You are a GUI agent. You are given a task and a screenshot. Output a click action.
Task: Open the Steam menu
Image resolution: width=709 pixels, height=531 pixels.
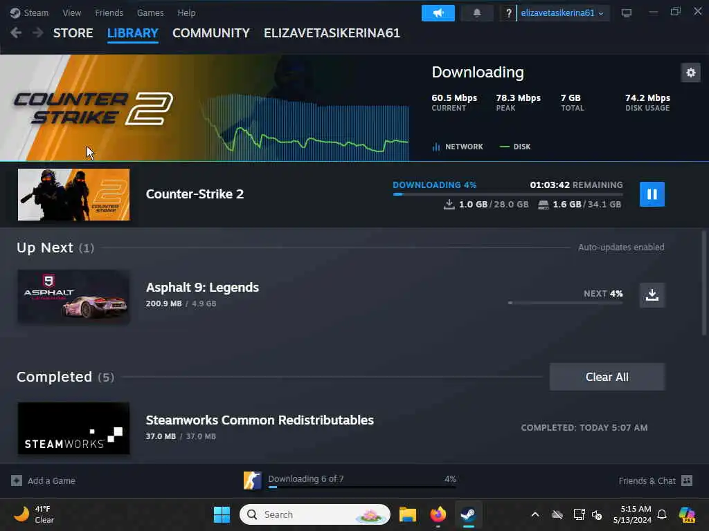(x=36, y=12)
